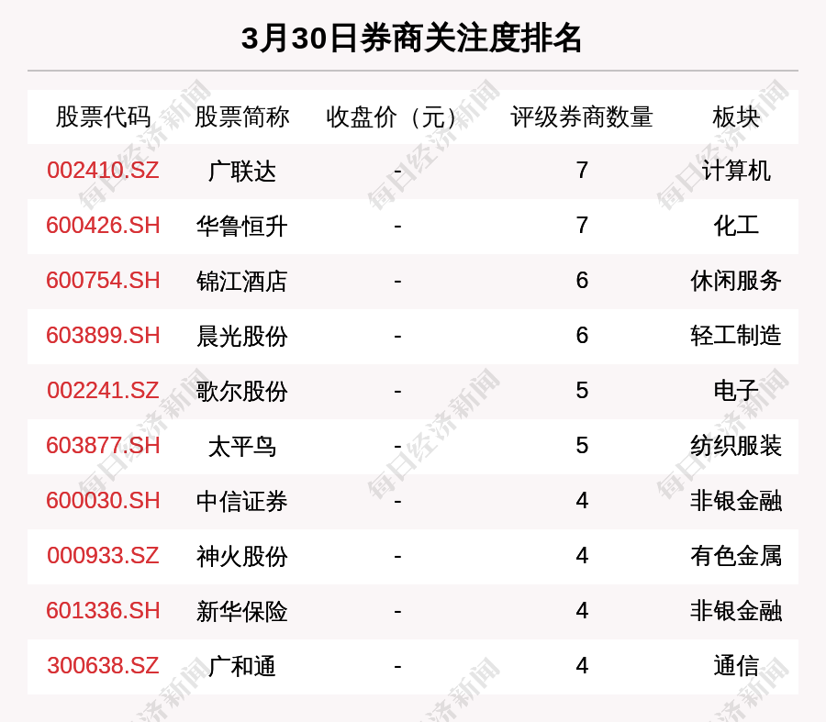This screenshot has height=722, width=826.
Task: Select the stock name 中信证券
Action: coord(241,501)
